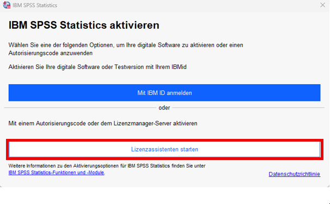Viewport: 330px width, 204px height.
Task: Click the red highlight border around Lizenzassistenten button
Action: point(164,140)
